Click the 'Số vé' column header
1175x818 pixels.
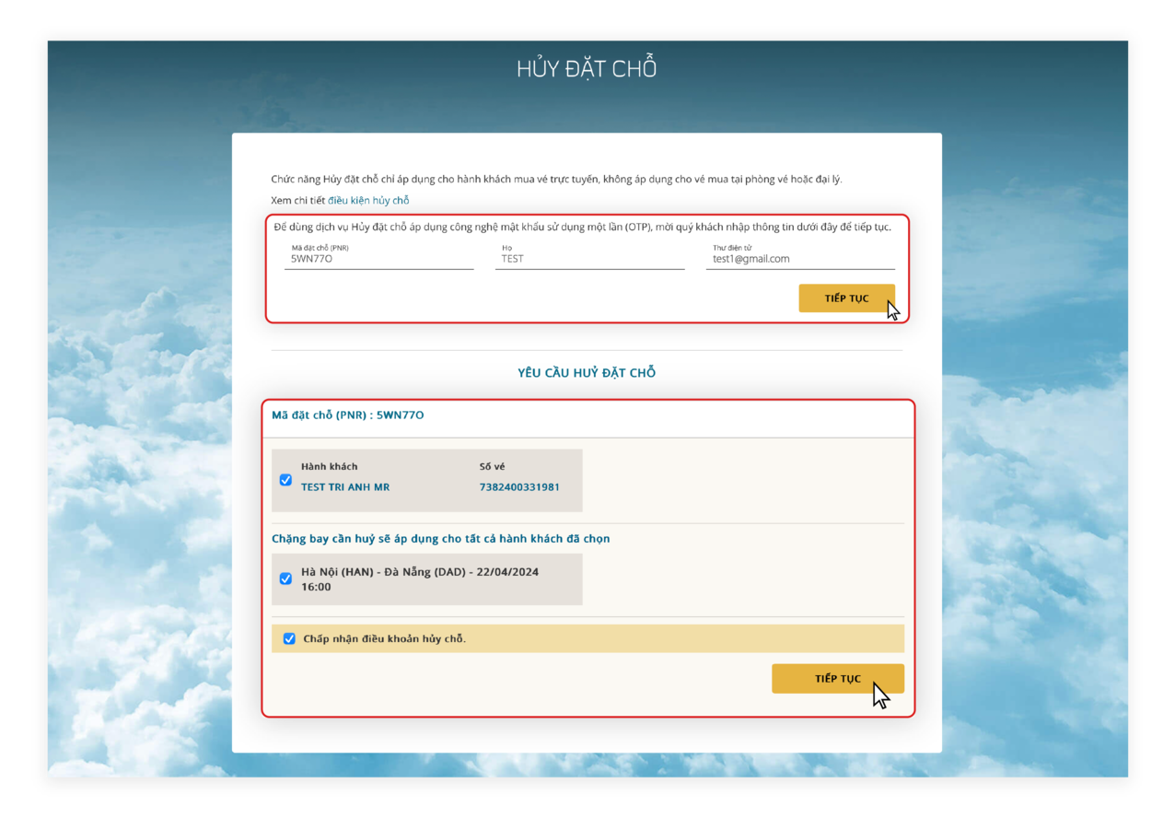[x=492, y=466]
